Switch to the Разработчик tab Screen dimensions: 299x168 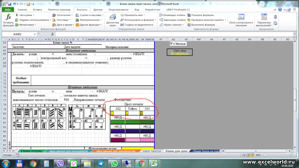click(153, 10)
